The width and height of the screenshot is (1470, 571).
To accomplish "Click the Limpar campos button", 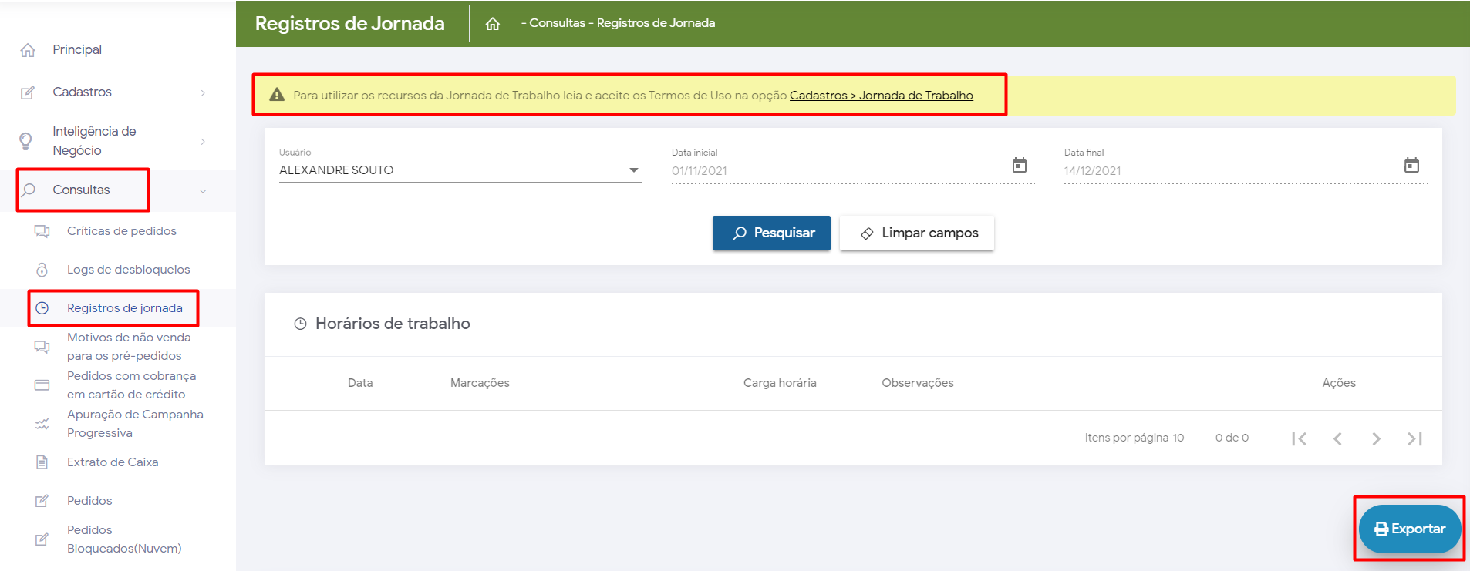I will [x=917, y=233].
